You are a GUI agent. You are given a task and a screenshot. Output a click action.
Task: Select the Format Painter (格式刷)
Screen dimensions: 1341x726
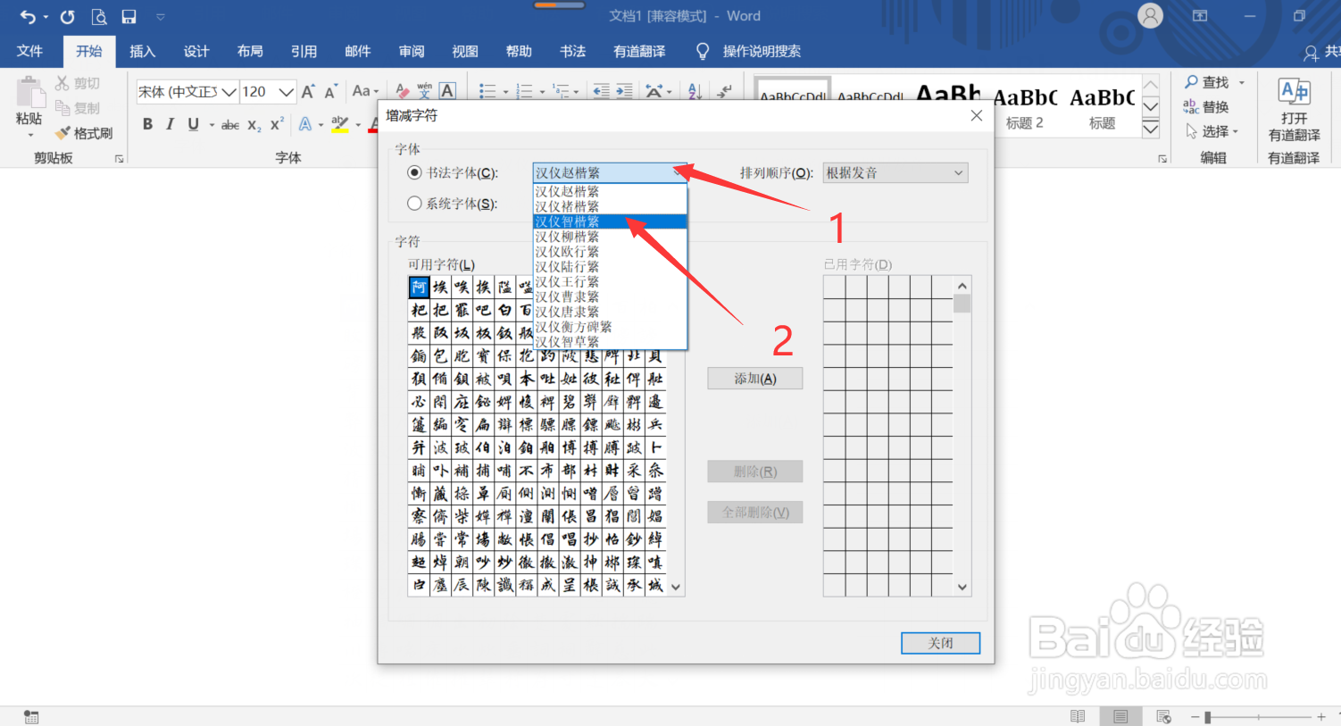tap(84, 133)
